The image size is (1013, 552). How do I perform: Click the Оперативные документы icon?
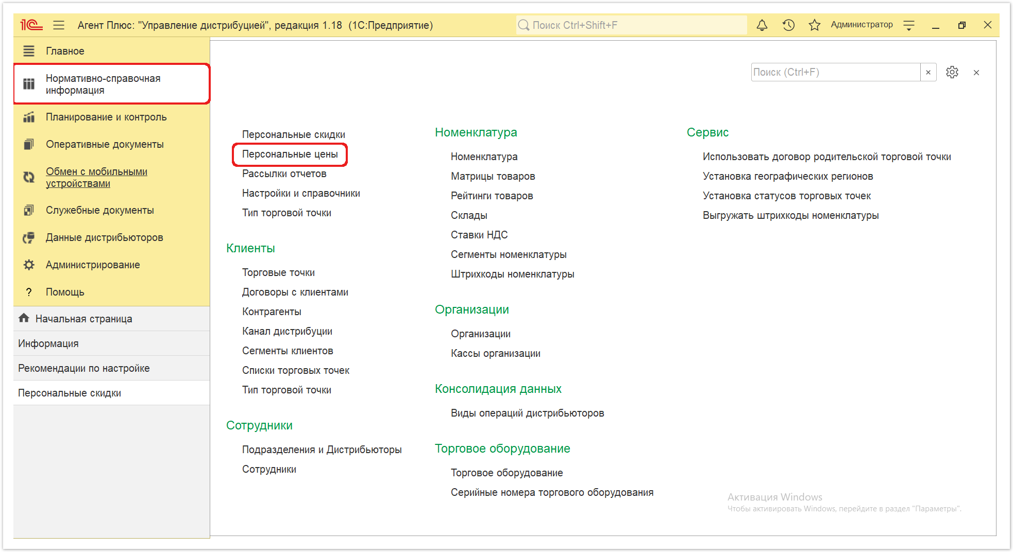29,144
